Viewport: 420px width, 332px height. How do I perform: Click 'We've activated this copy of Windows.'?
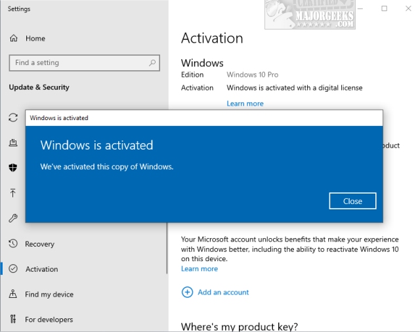click(107, 167)
